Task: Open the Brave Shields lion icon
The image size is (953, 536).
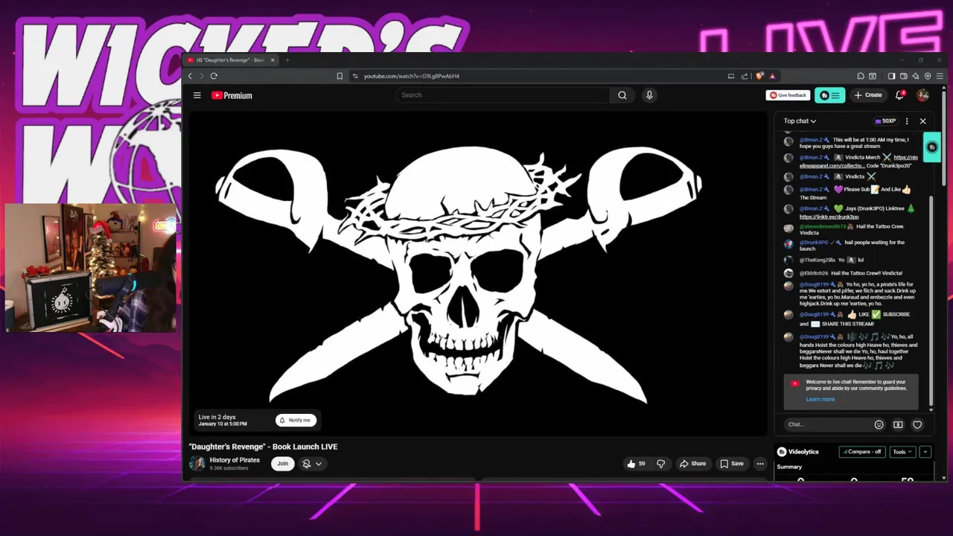Action: point(759,76)
